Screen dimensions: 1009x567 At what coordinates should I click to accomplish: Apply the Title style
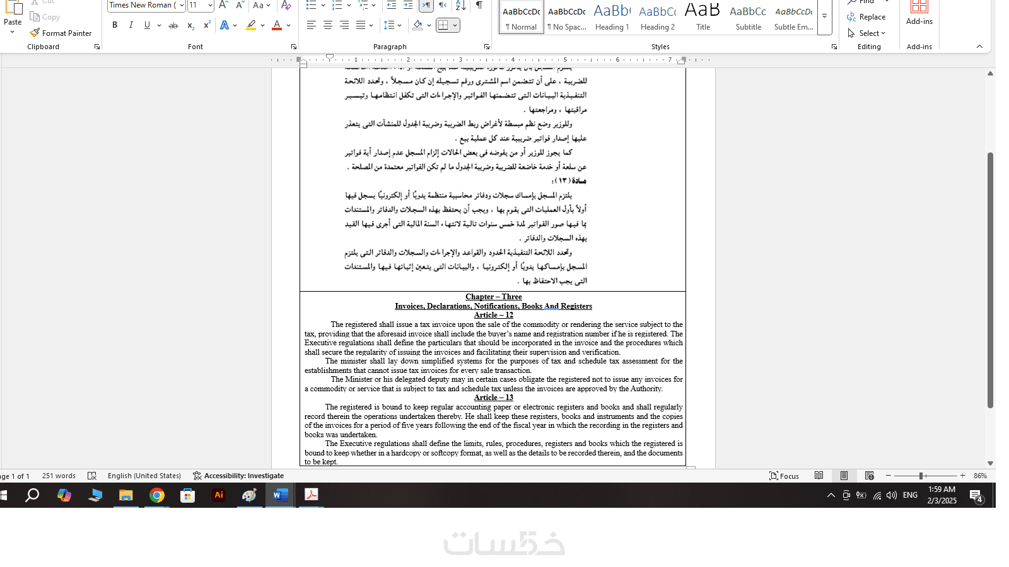pyautogui.click(x=703, y=18)
